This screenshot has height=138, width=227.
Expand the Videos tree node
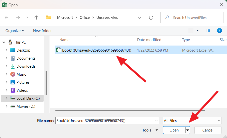(7, 90)
